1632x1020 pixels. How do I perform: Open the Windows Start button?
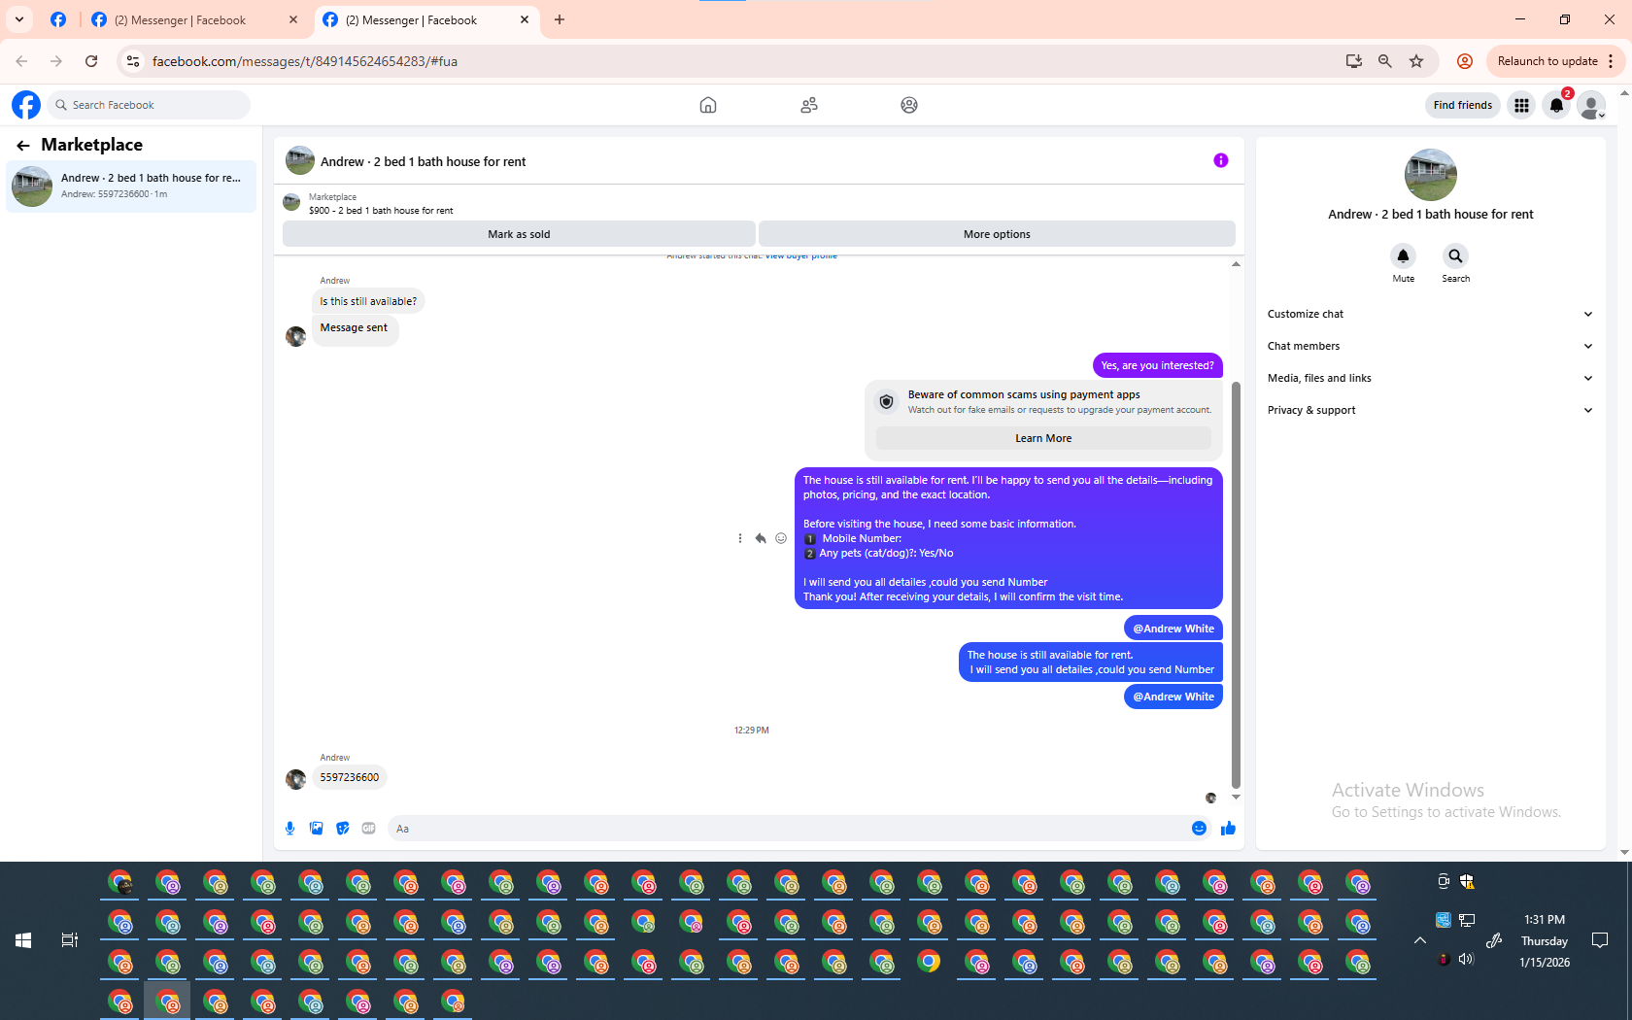23,940
